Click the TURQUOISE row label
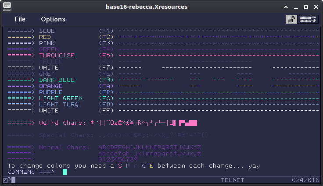 click(57, 56)
